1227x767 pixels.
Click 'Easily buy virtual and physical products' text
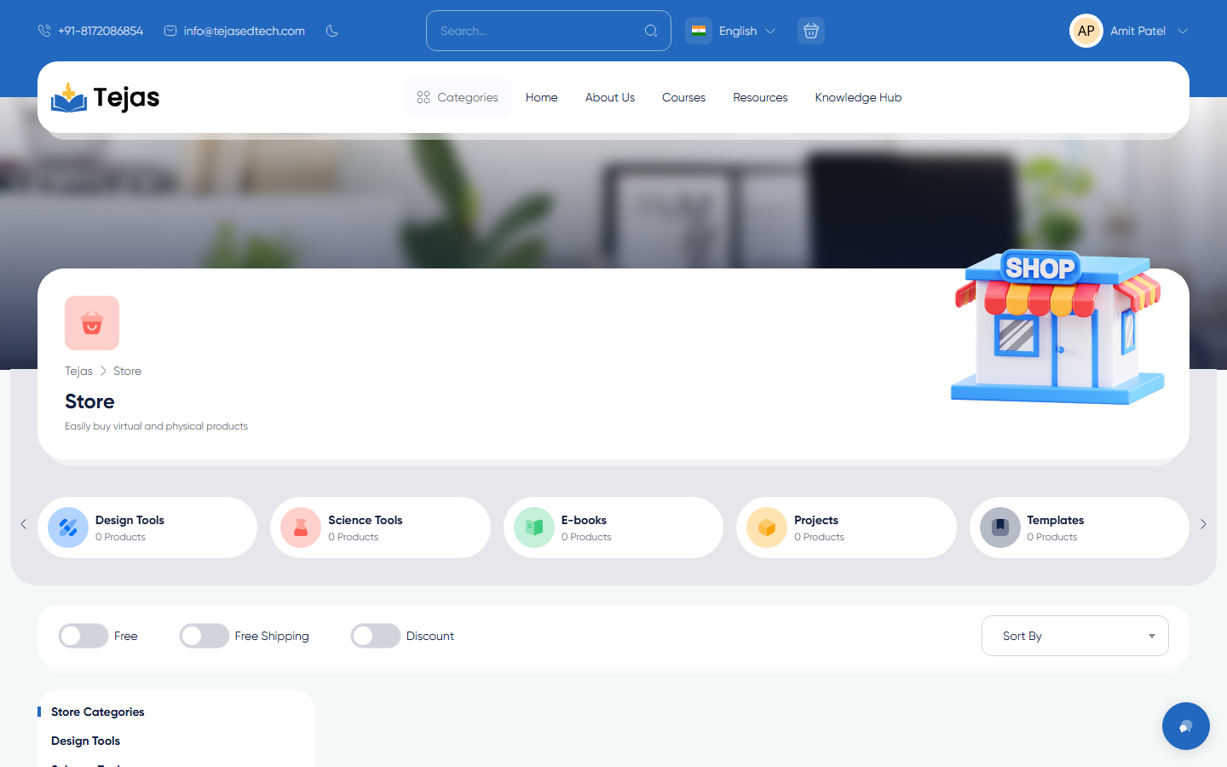point(157,426)
